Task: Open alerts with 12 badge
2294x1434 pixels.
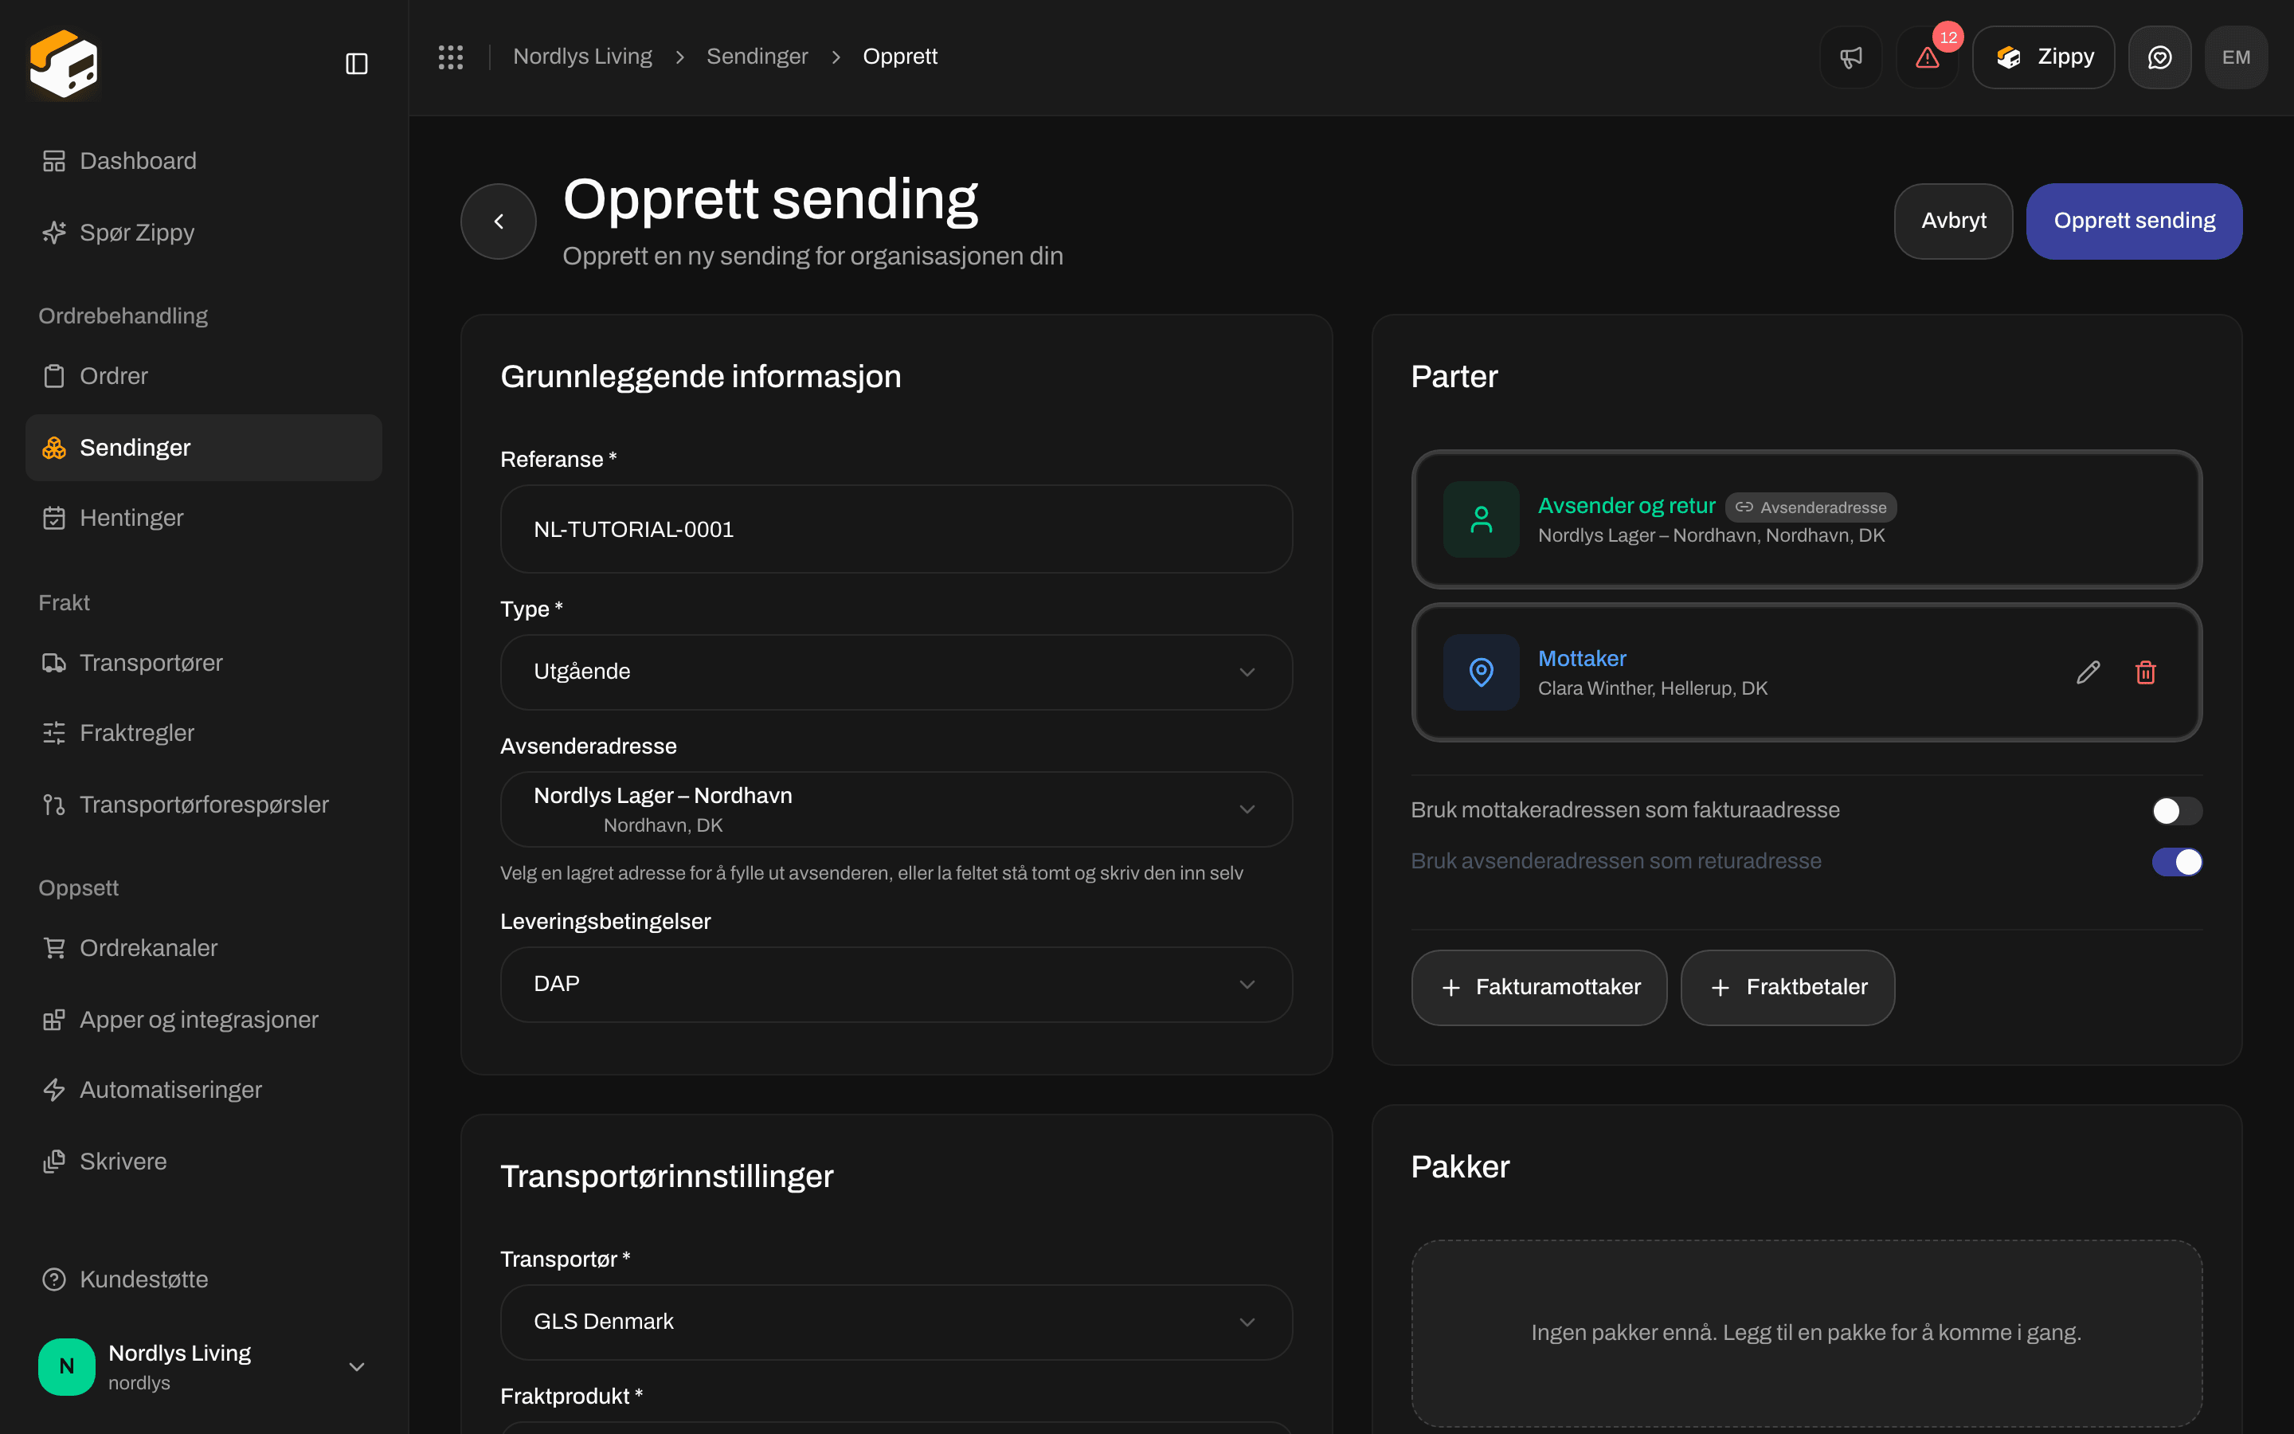Action: pyautogui.click(x=1927, y=57)
